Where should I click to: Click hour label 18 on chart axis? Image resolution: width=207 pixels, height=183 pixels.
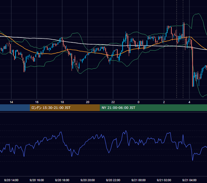coord(62,102)
